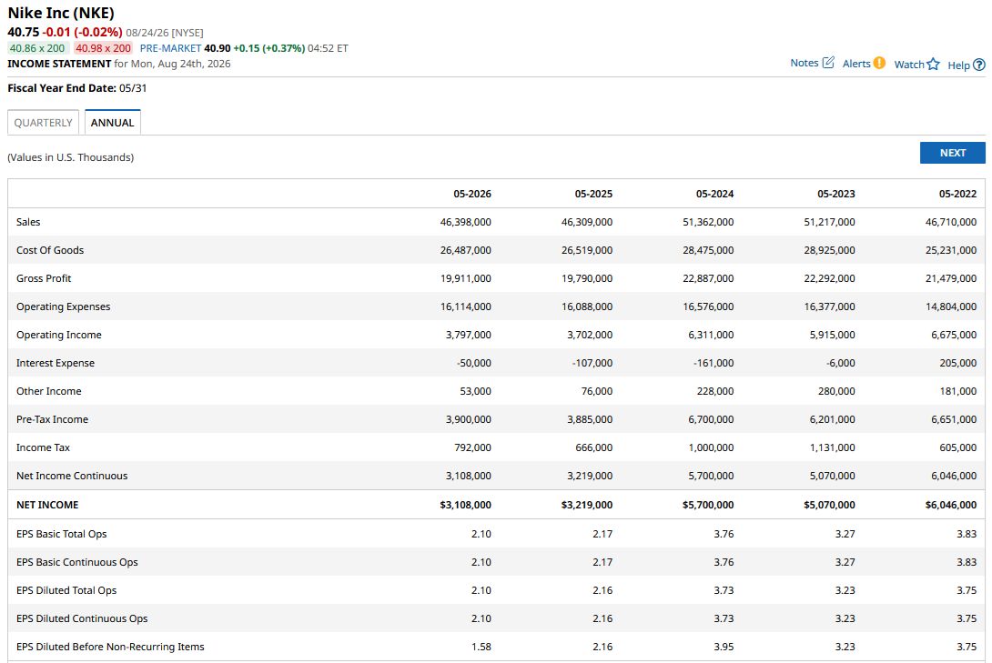The image size is (992, 663).
Task: Open the Notes link
Action: 805,63
